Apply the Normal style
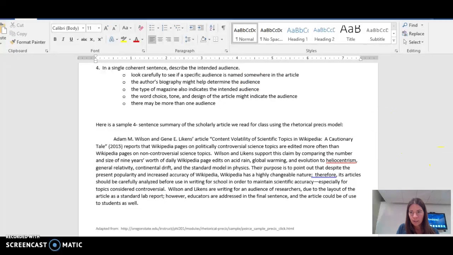This screenshot has width=453, height=255. (245, 34)
